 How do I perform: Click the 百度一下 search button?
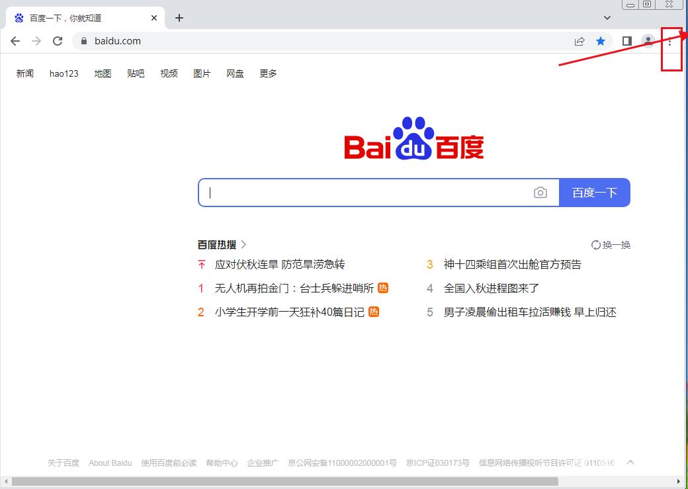coord(594,192)
